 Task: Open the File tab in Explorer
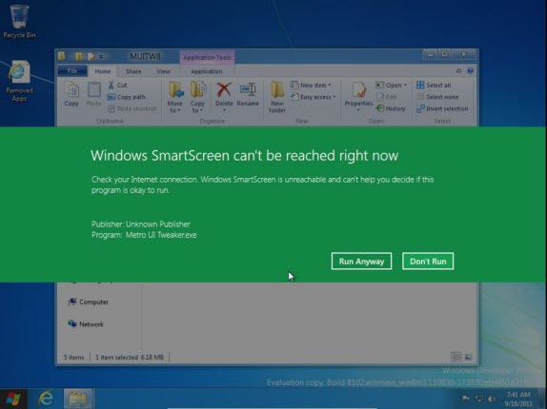(x=72, y=71)
